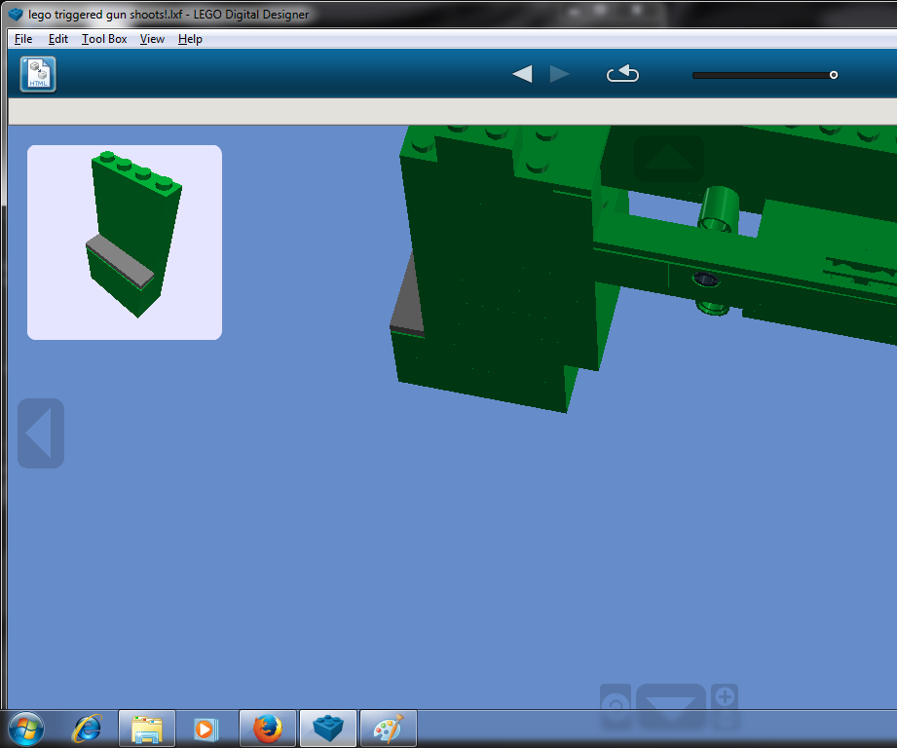Open Windows Media Player from taskbar

pos(206,728)
